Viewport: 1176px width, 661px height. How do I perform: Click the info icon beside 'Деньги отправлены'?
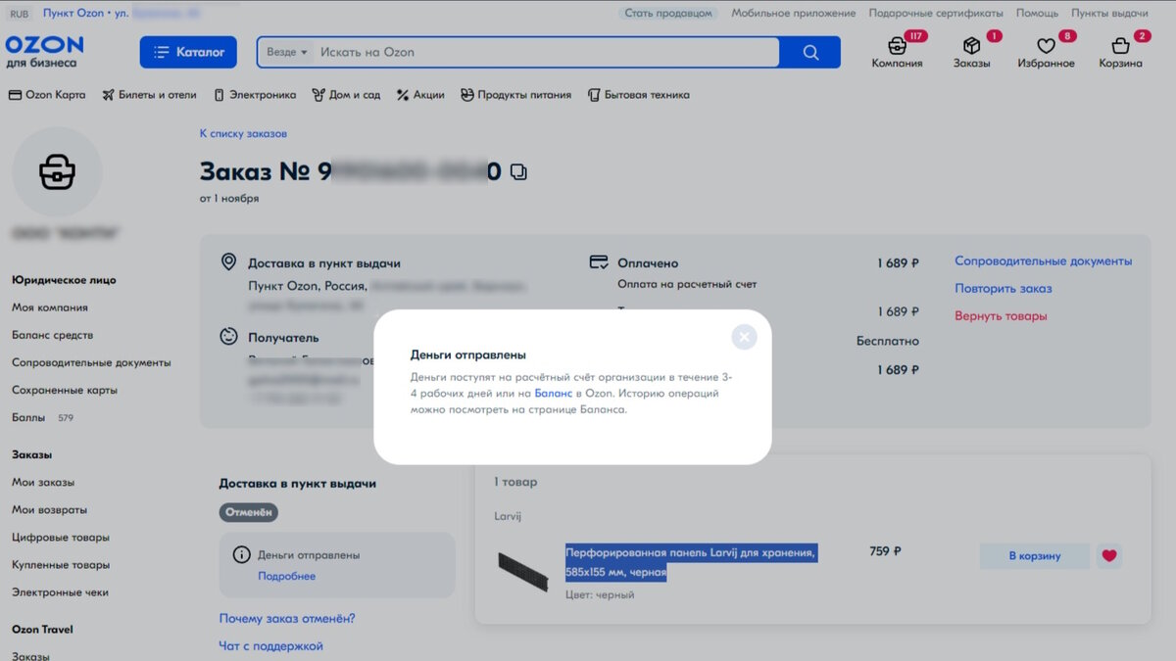(x=241, y=554)
